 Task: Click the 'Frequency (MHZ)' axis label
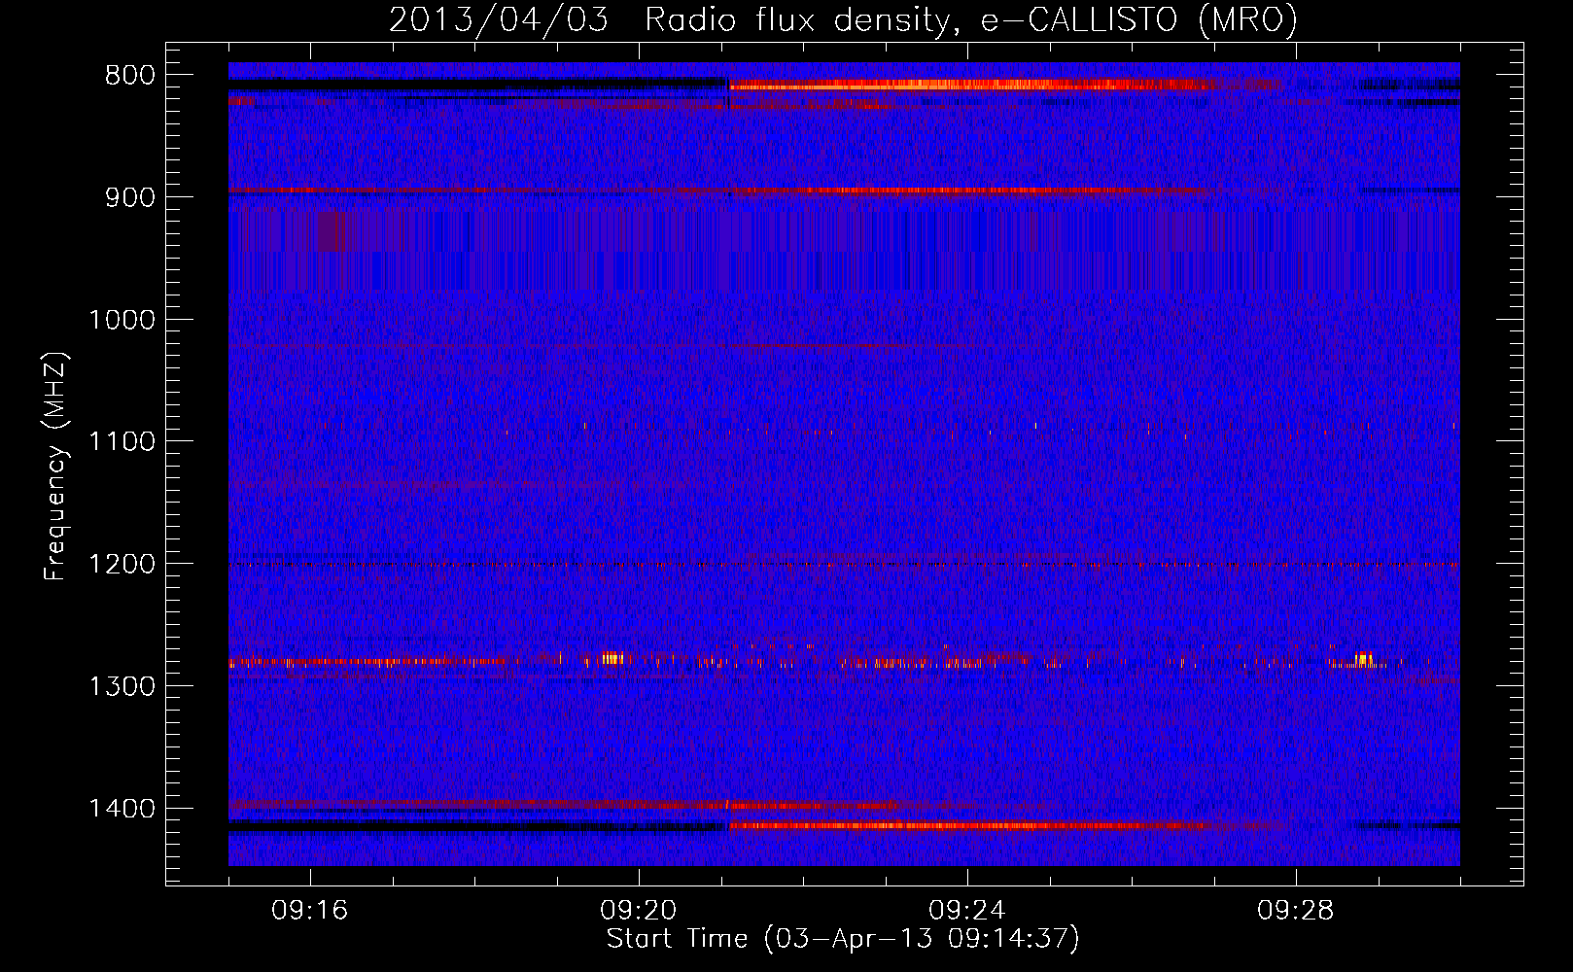tap(56, 466)
